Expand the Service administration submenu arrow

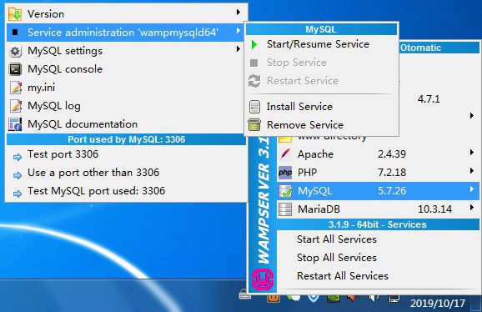(x=238, y=31)
